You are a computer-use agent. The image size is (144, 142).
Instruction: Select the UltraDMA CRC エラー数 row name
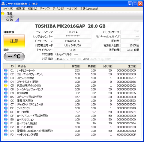click(30, 105)
